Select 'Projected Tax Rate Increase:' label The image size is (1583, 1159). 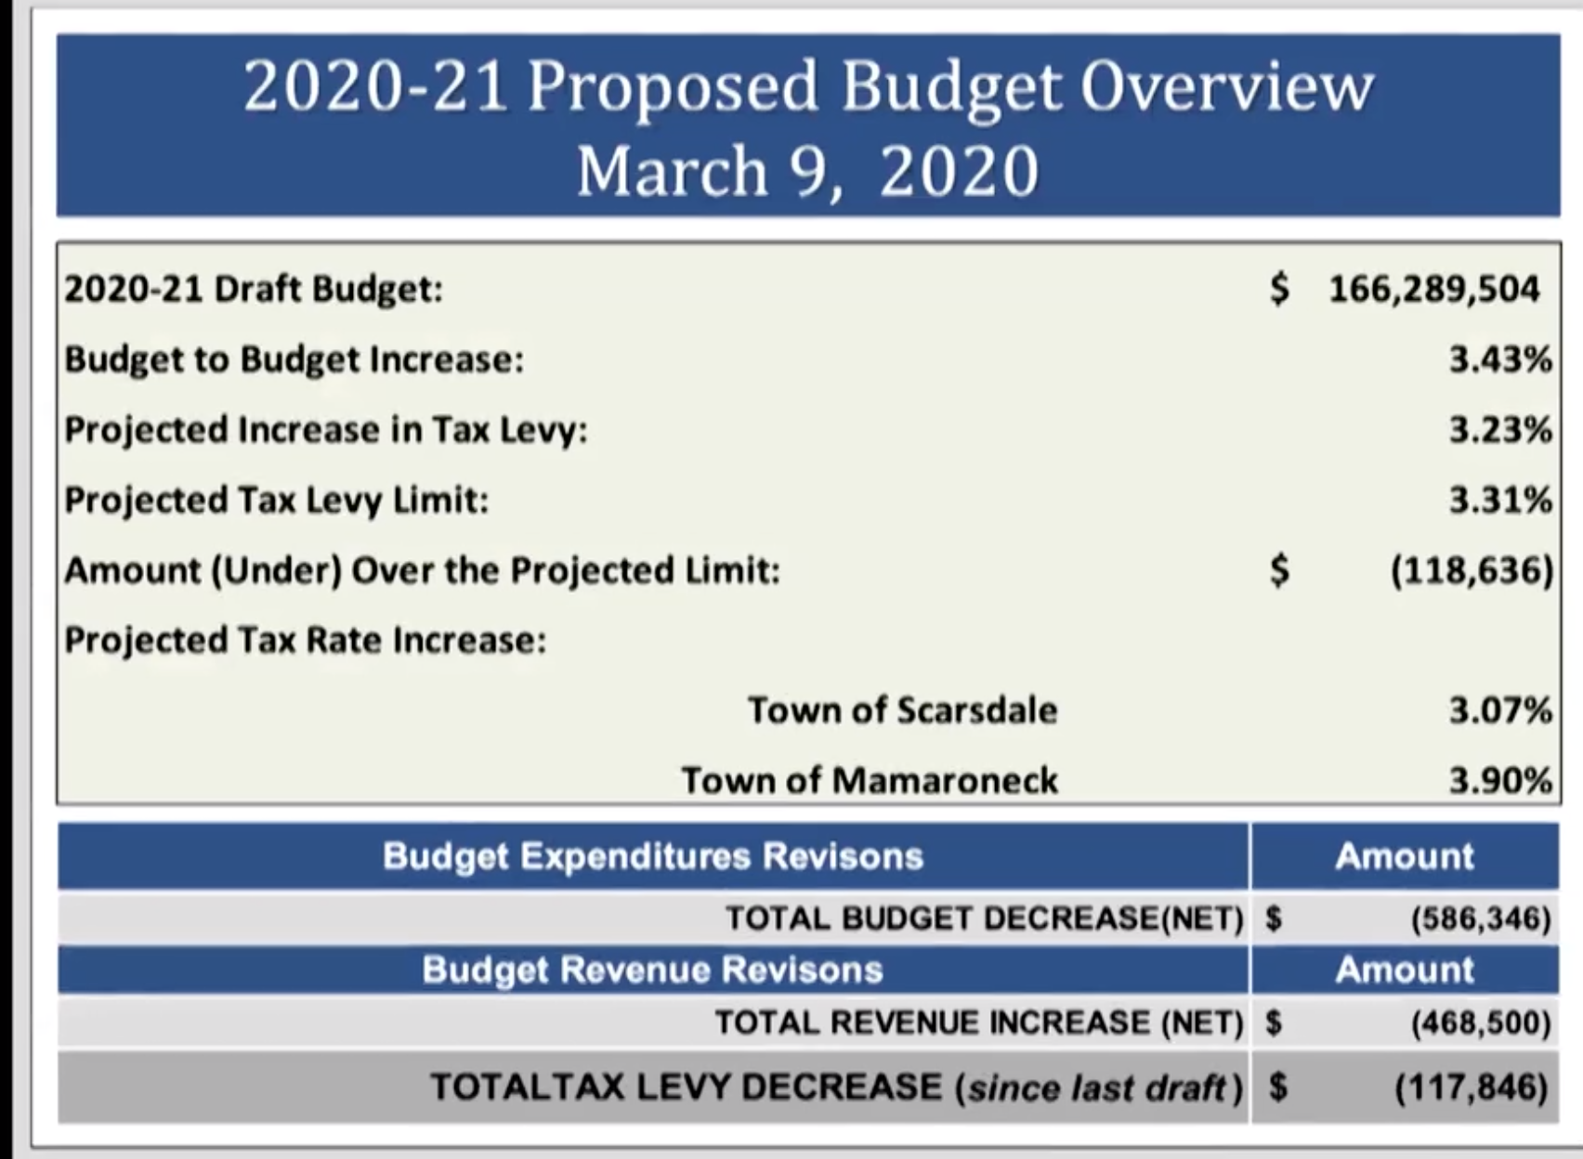point(306,641)
